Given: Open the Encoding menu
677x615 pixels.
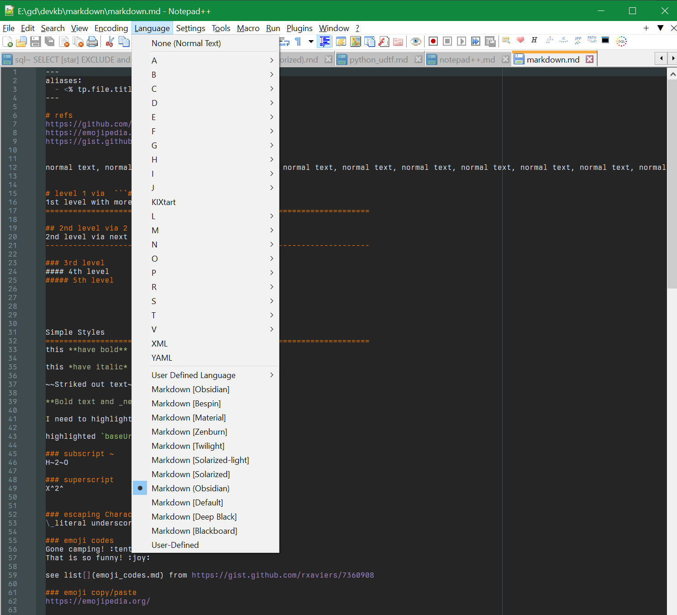Looking at the screenshot, I should (x=111, y=28).
